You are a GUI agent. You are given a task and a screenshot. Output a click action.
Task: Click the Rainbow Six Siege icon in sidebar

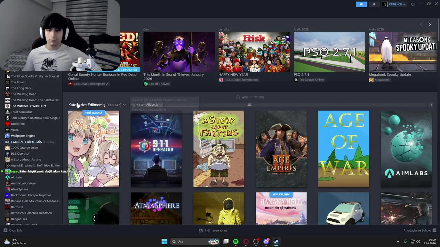tap(8, 118)
